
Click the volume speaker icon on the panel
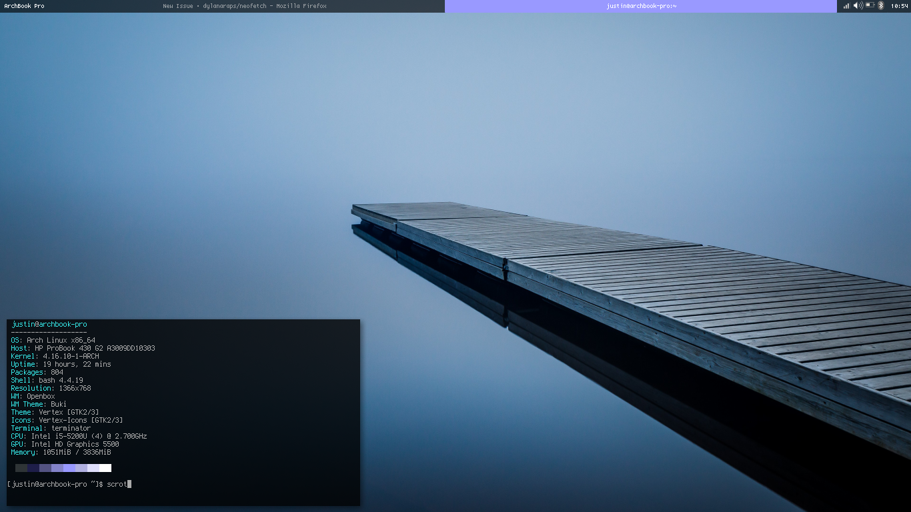point(858,5)
